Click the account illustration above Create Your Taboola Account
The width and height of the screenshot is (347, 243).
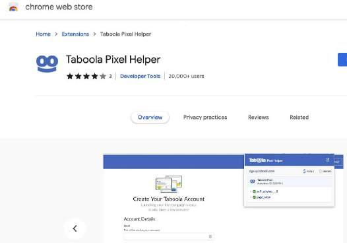169,184
